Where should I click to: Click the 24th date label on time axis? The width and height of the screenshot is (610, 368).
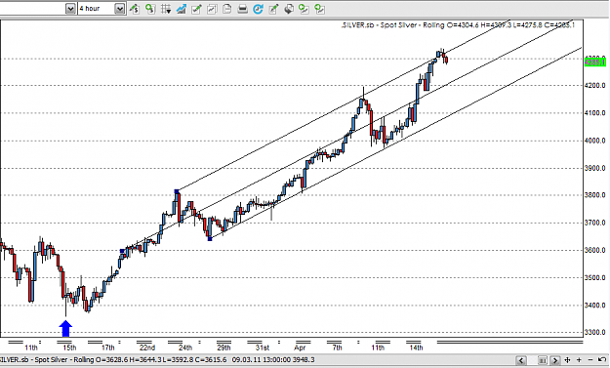pos(185,348)
